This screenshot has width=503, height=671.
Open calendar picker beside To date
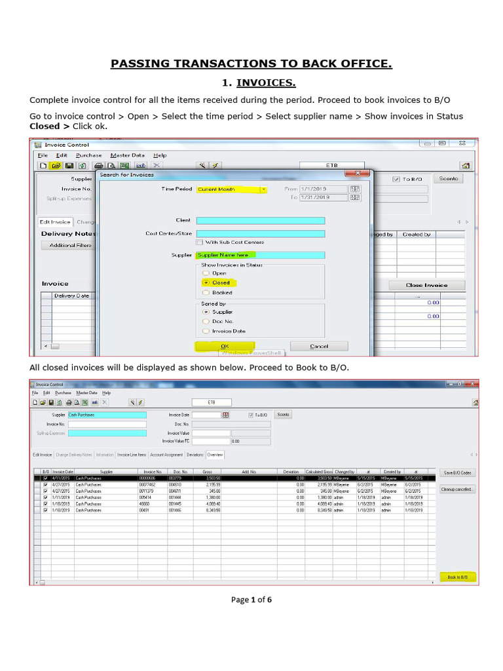click(354, 197)
